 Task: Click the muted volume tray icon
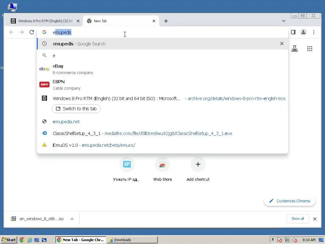(295, 240)
